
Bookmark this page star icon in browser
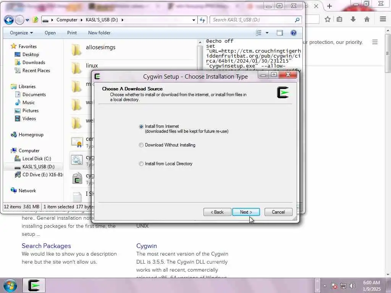point(328,19)
